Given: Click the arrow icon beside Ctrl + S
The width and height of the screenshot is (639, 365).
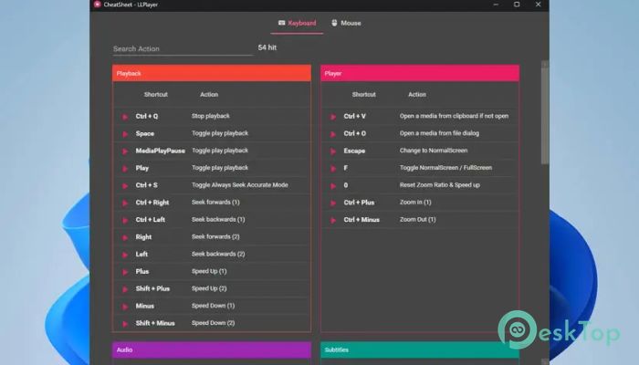Looking at the screenshot, I should pos(125,186).
